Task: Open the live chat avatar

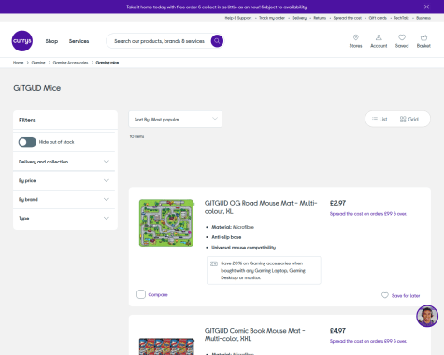Action: [x=427, y=316]
